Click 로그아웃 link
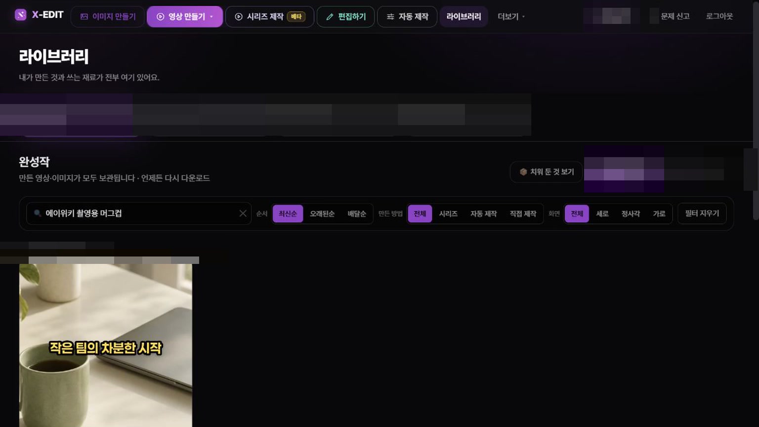The width and height of the screenshot is (759, 427). point(719,16)
